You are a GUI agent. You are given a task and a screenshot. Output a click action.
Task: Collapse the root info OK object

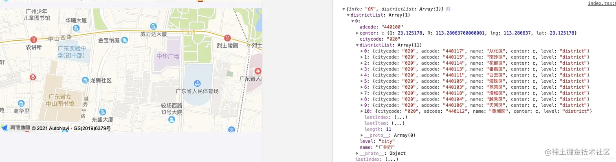(344, 9)
